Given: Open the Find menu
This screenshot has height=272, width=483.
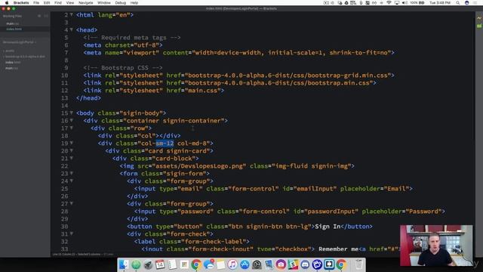Looking at the screenshot, I should [x=58, y=3].
